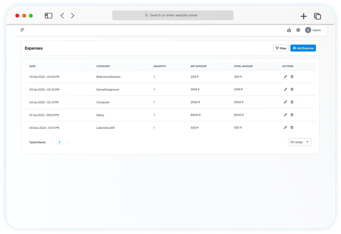The height and width of the screenshot is (234, 341).
Task: Click the ACTIONS column header
Action: point(288,66)
